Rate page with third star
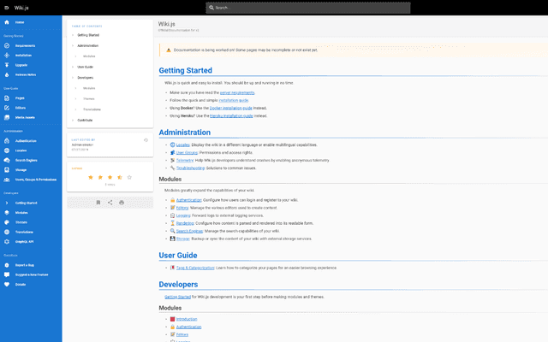The height and width of the screenshot is (342, 548). [x=110, y=177]
